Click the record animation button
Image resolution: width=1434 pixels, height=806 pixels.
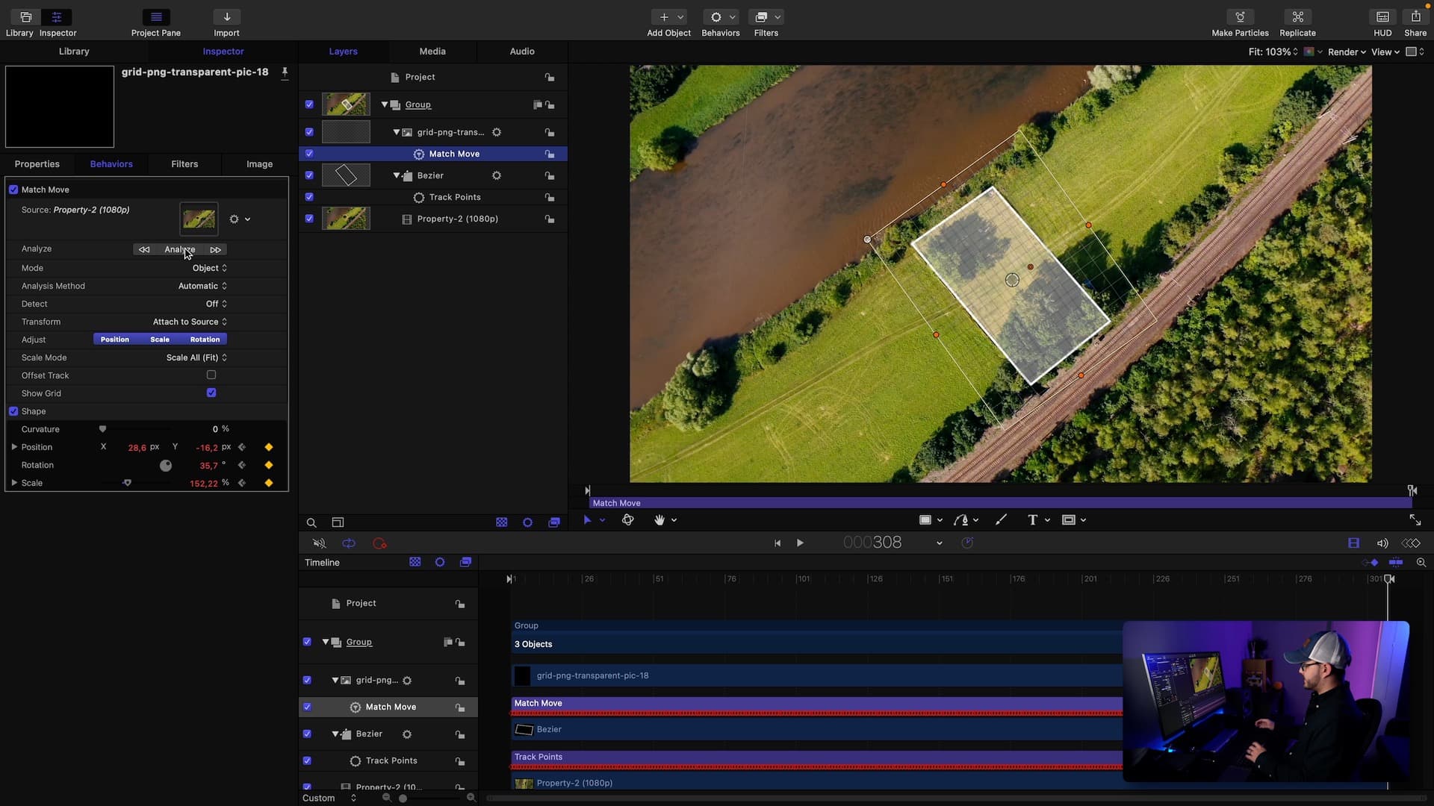(379, 543)
